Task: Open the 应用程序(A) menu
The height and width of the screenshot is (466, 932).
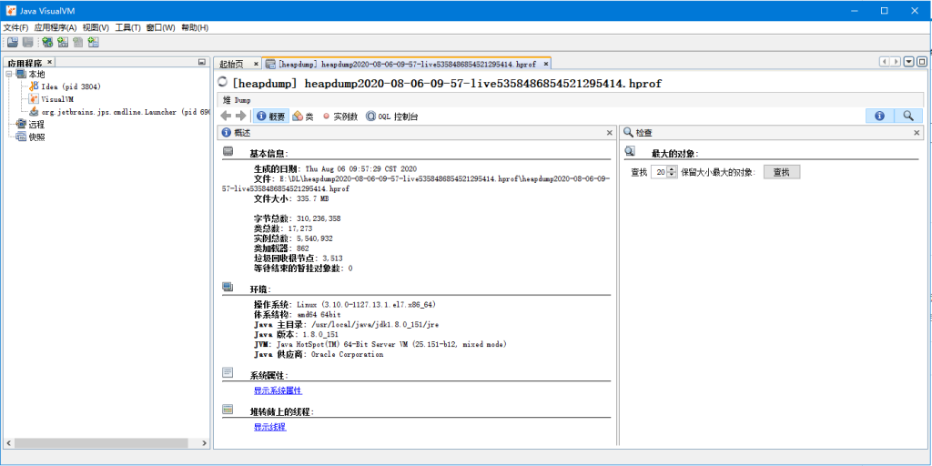Action: click(x=56, y=27)
